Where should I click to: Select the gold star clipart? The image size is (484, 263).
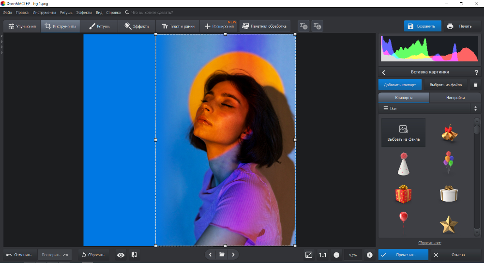pyautogui.click(x=448, y=224)
